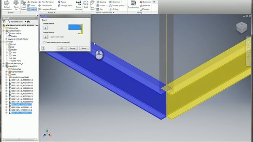Viewport: 253px width, 142px height.
Task: Select the Notch tool in ribbon
Action: (32, 9)
